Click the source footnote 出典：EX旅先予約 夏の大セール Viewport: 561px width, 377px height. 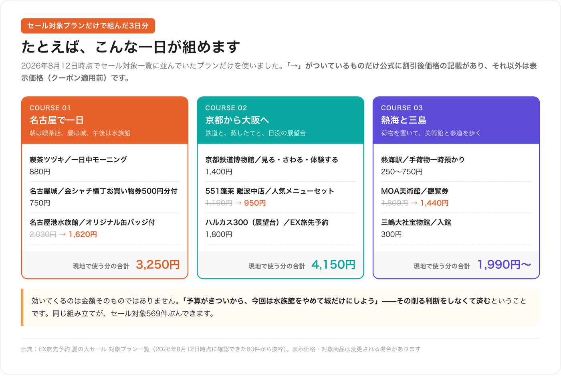click(x=221, y=349)
